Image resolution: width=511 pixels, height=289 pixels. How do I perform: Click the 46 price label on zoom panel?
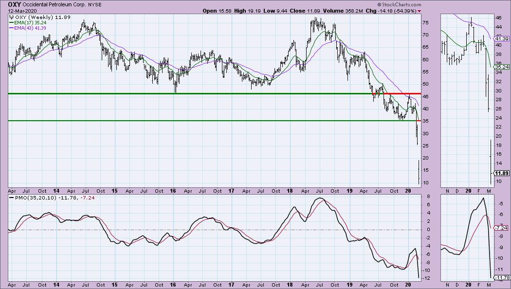tap(499, 18)
